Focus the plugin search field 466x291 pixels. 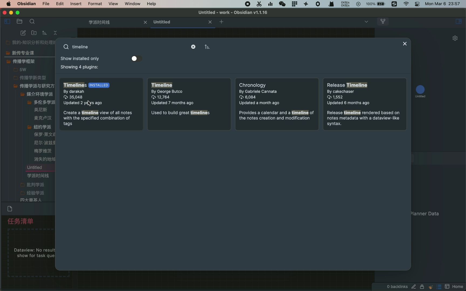[129, 47]
